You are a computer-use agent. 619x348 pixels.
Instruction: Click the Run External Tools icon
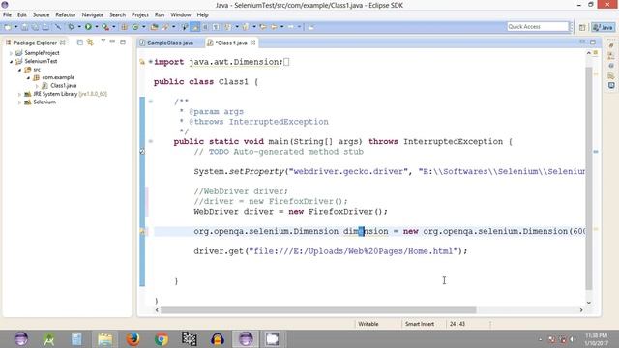point(105,27)
